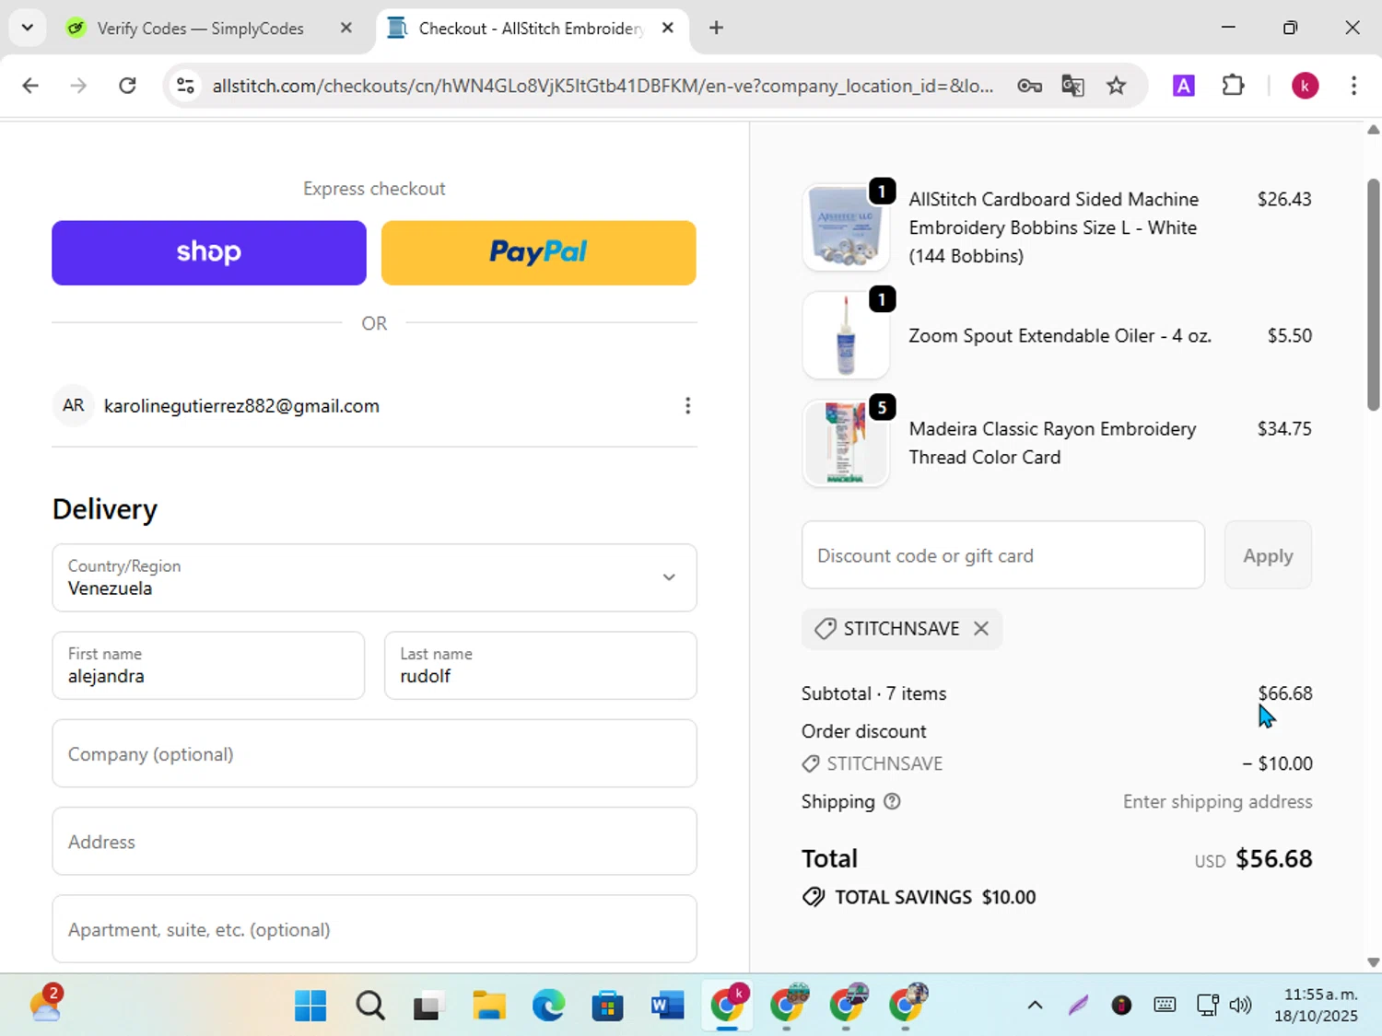Screen dimensions: 1382x1036
Task: Open Chrome three-dot menu
Action: 1353,86
